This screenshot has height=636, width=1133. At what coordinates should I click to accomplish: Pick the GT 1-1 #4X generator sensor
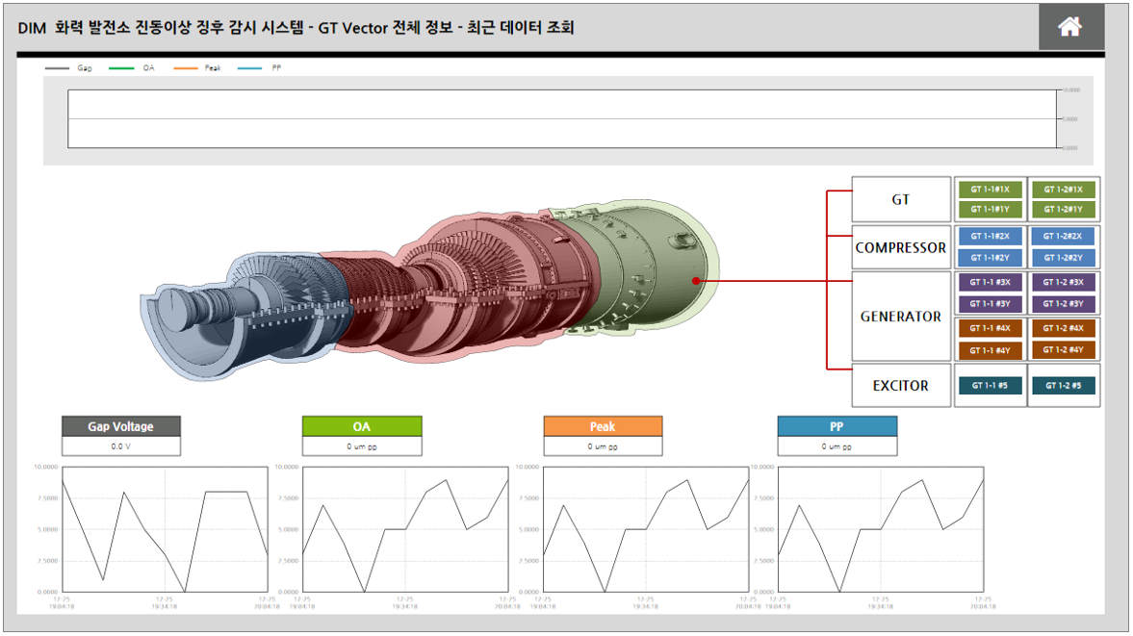pos(990,328)
